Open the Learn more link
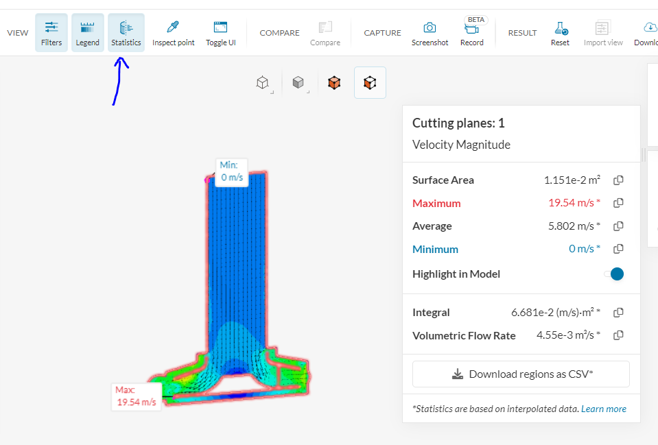Image resolution: width=658 pixels, height=445 pixels. 604,409
